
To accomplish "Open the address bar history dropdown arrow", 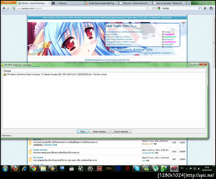I will [x=150, y=8].
